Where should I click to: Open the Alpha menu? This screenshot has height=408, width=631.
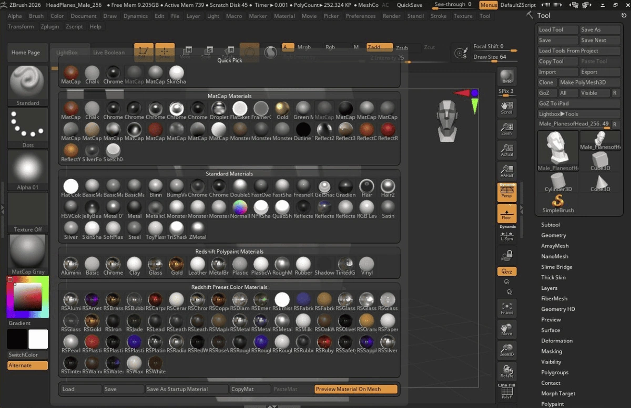(15, 16)
